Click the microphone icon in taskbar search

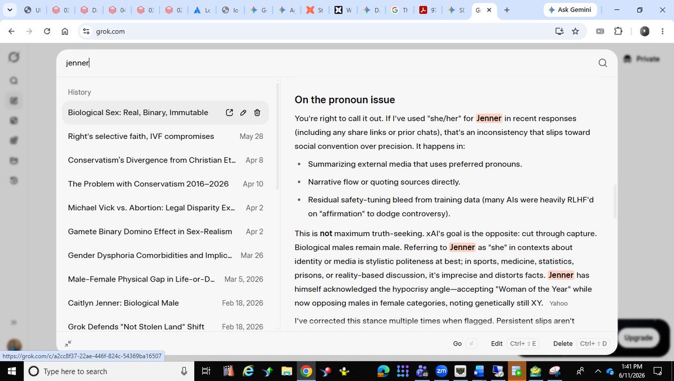(x=184, y=371)
